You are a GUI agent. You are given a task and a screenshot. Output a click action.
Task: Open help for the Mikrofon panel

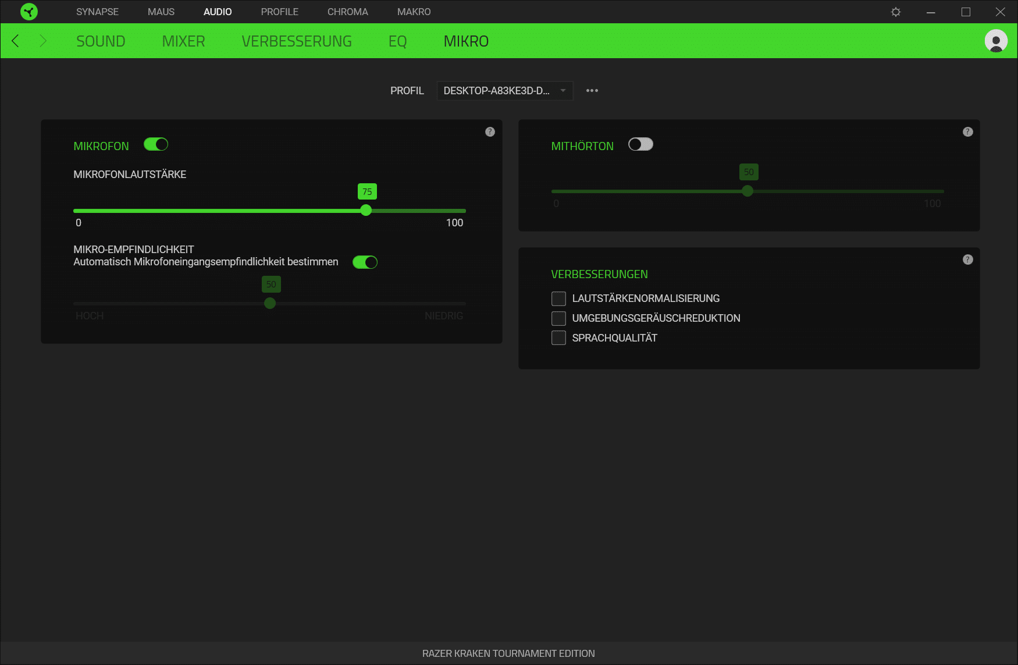click(x=490, y=132)
